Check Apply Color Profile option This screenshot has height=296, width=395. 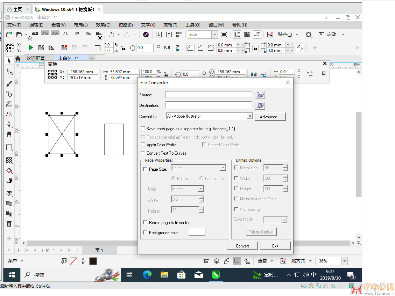(x=143, y=145)
